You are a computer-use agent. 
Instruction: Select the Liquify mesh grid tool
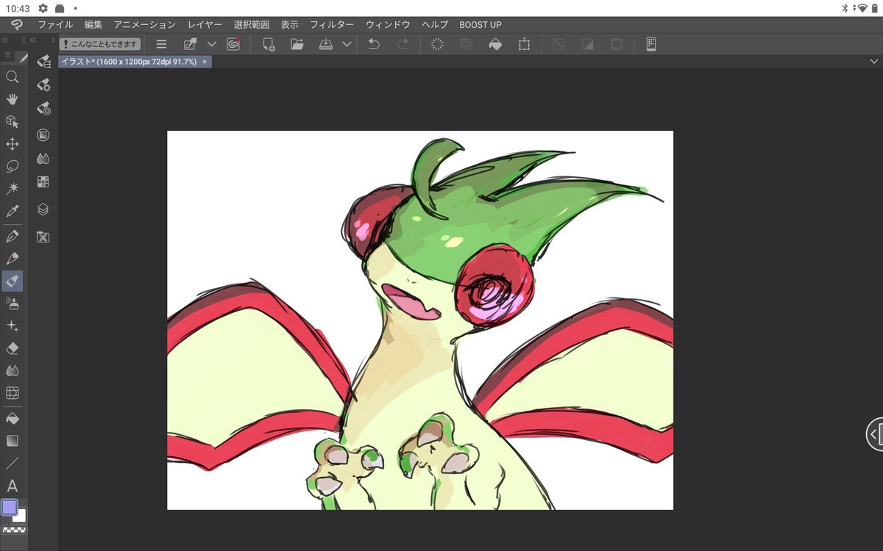coord(12,393)
